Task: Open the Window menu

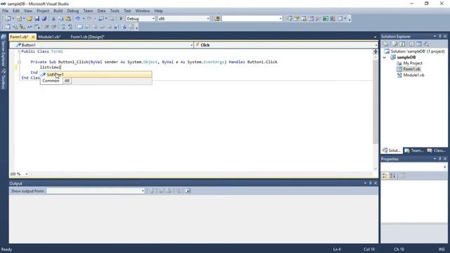Action: (x=142, y=11)
